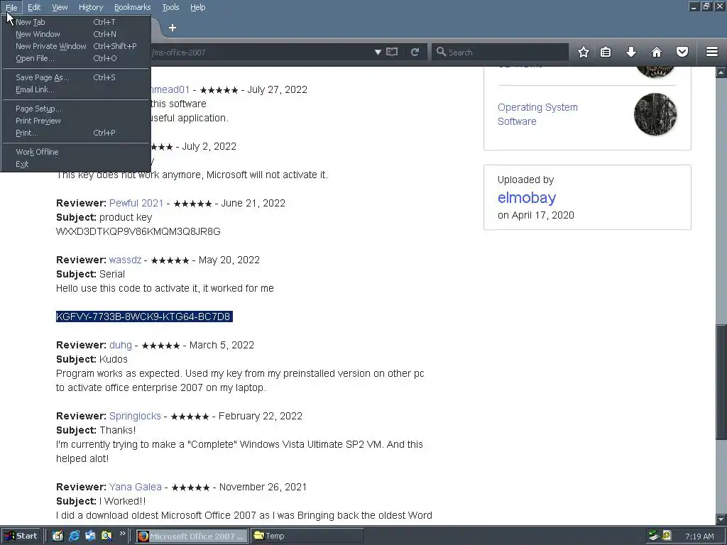Screen dimensions: 727x545
Task: Choose New Tab from File menu
Action: 76,22
